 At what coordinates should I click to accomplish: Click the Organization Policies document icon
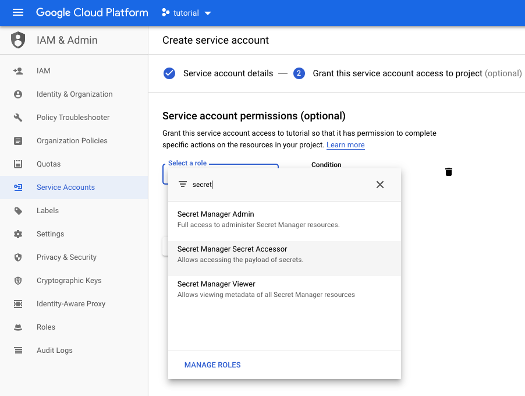pyautogui.click(x=18, y=141)
